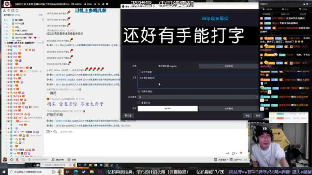312x175 pixels.
Task: Select queue member 4 a-狮子_5454b
Action: pyautogui.click(x=23, y=31)
